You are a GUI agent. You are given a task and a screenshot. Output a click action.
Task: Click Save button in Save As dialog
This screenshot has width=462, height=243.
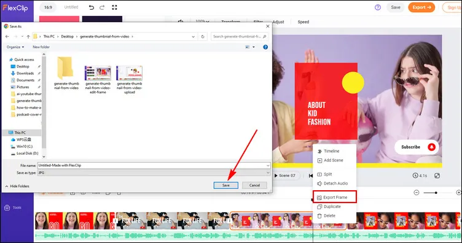225,185
